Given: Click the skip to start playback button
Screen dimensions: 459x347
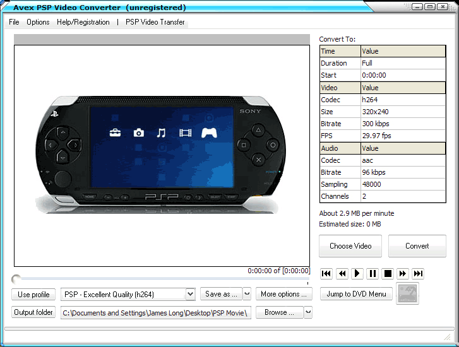Looking at the screenshot, I should click(326, 273).
